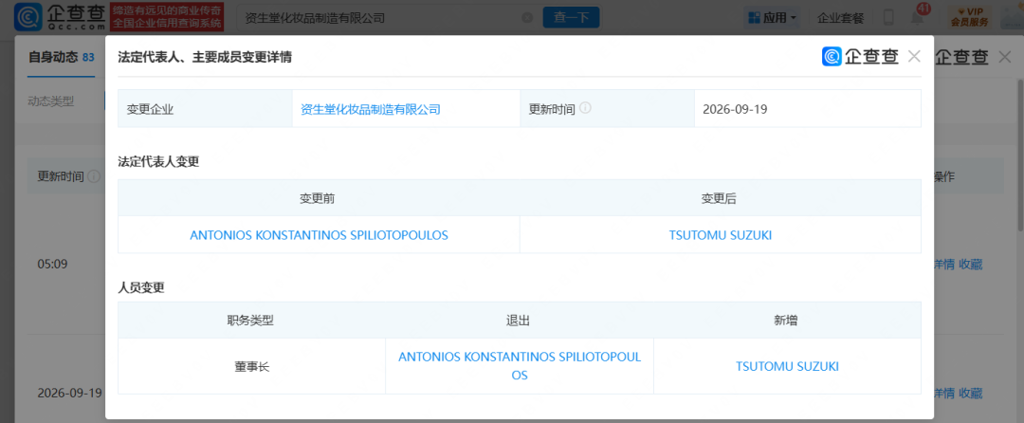Switch to 自身动态 tab
The height and width of the screenshot is (423, 1024).
pyautogui.click(x=62, y=58)
